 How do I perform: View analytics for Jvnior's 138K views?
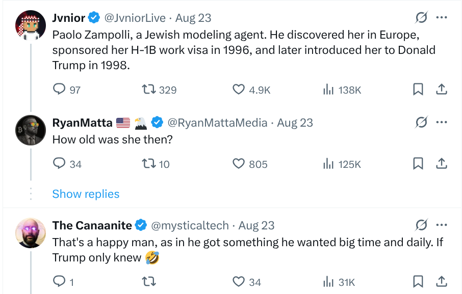pyautogui.click(x=328, y=89)
